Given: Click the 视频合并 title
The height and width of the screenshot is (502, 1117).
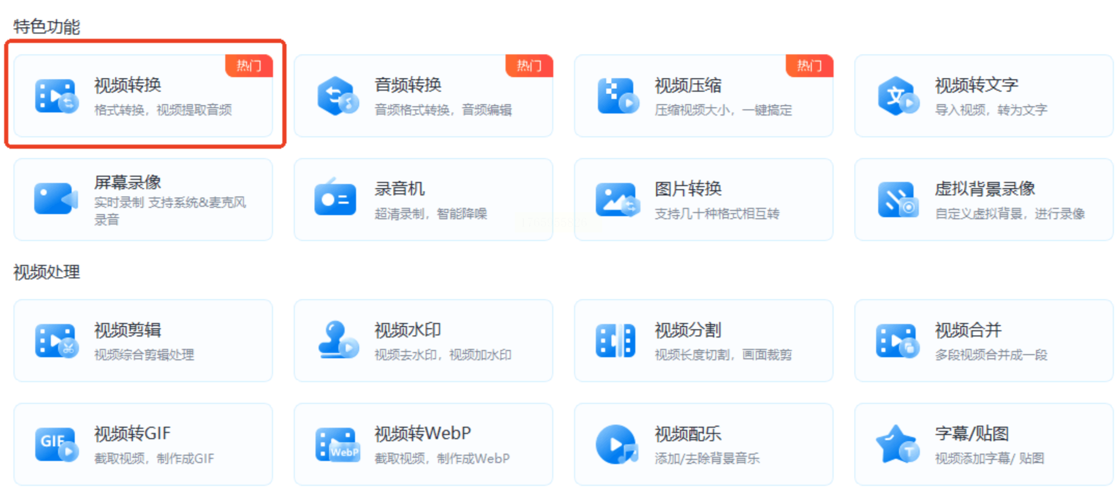Looking at the screenshot, I should [969, 330].
